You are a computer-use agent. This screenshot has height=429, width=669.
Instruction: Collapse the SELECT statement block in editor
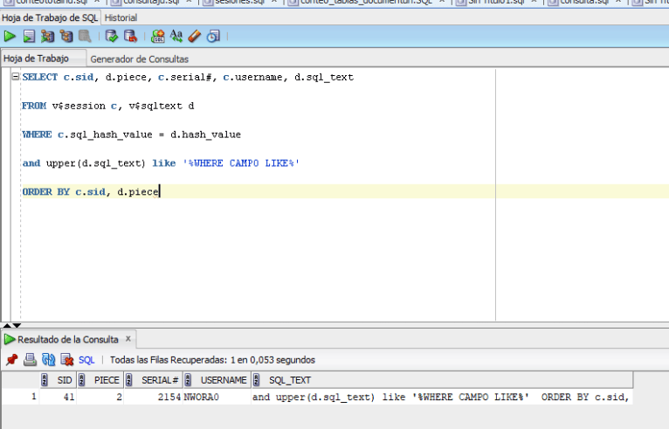click(x=16, y=77)
